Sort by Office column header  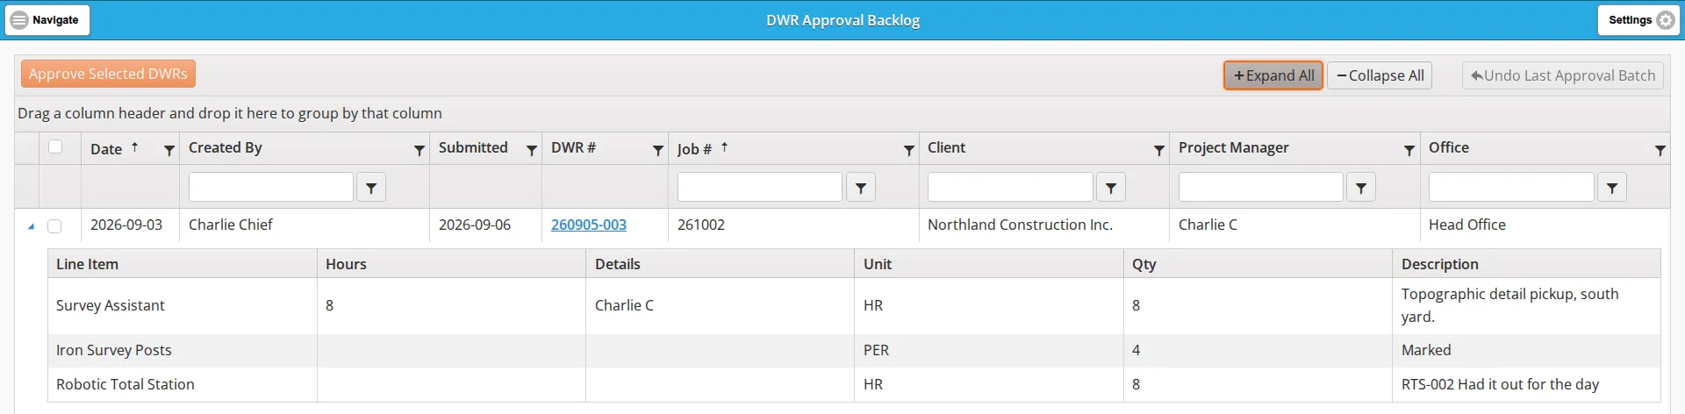(1448, 147)
